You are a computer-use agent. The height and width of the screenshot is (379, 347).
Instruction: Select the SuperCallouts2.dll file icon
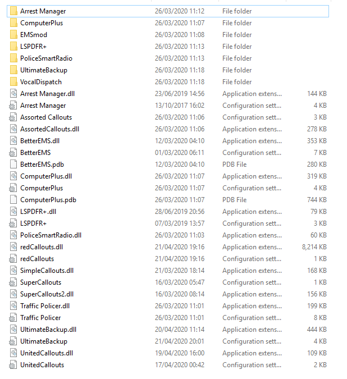(13, 294)
